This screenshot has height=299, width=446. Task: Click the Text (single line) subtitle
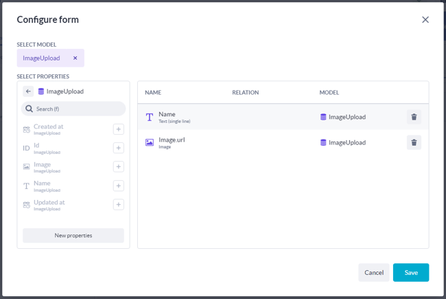coord(175,122)
